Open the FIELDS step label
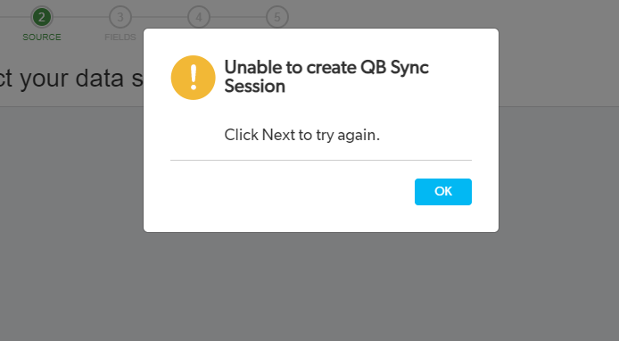 tap(120, 37)
